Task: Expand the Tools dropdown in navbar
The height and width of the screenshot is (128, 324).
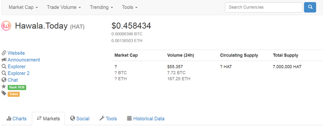Action: (130, 7)
